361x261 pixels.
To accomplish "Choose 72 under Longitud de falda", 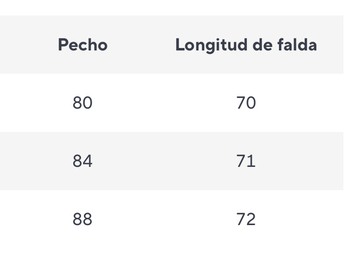I will (246, 219).
